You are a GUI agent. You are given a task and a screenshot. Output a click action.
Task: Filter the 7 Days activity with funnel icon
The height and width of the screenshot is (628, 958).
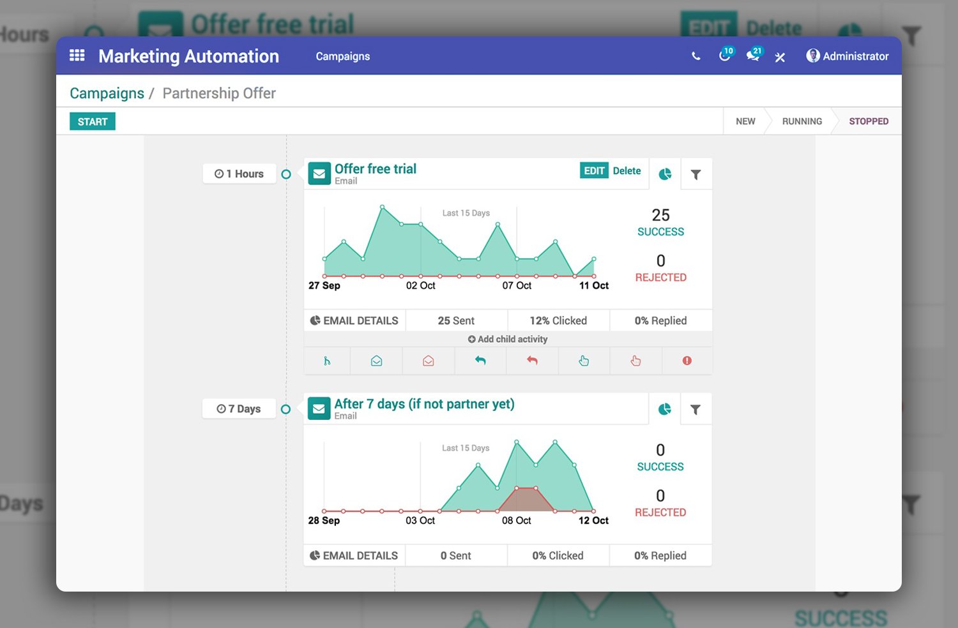pos(696,410)
